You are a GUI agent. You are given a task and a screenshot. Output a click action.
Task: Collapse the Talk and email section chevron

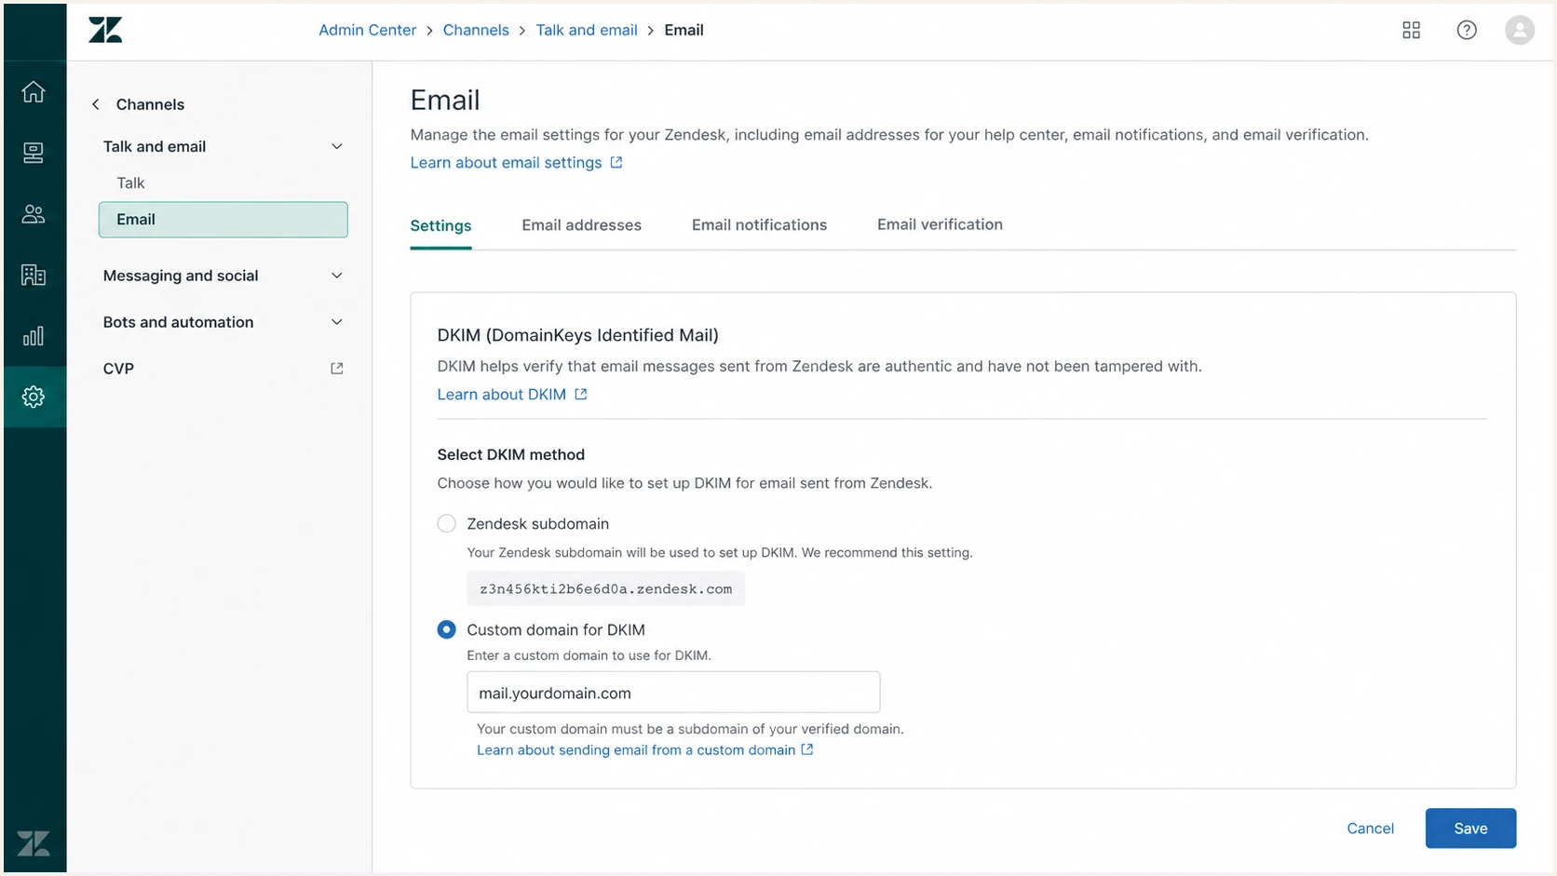point(337,146)
